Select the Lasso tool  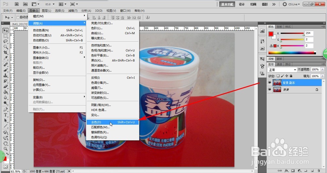tap(6, 41)
